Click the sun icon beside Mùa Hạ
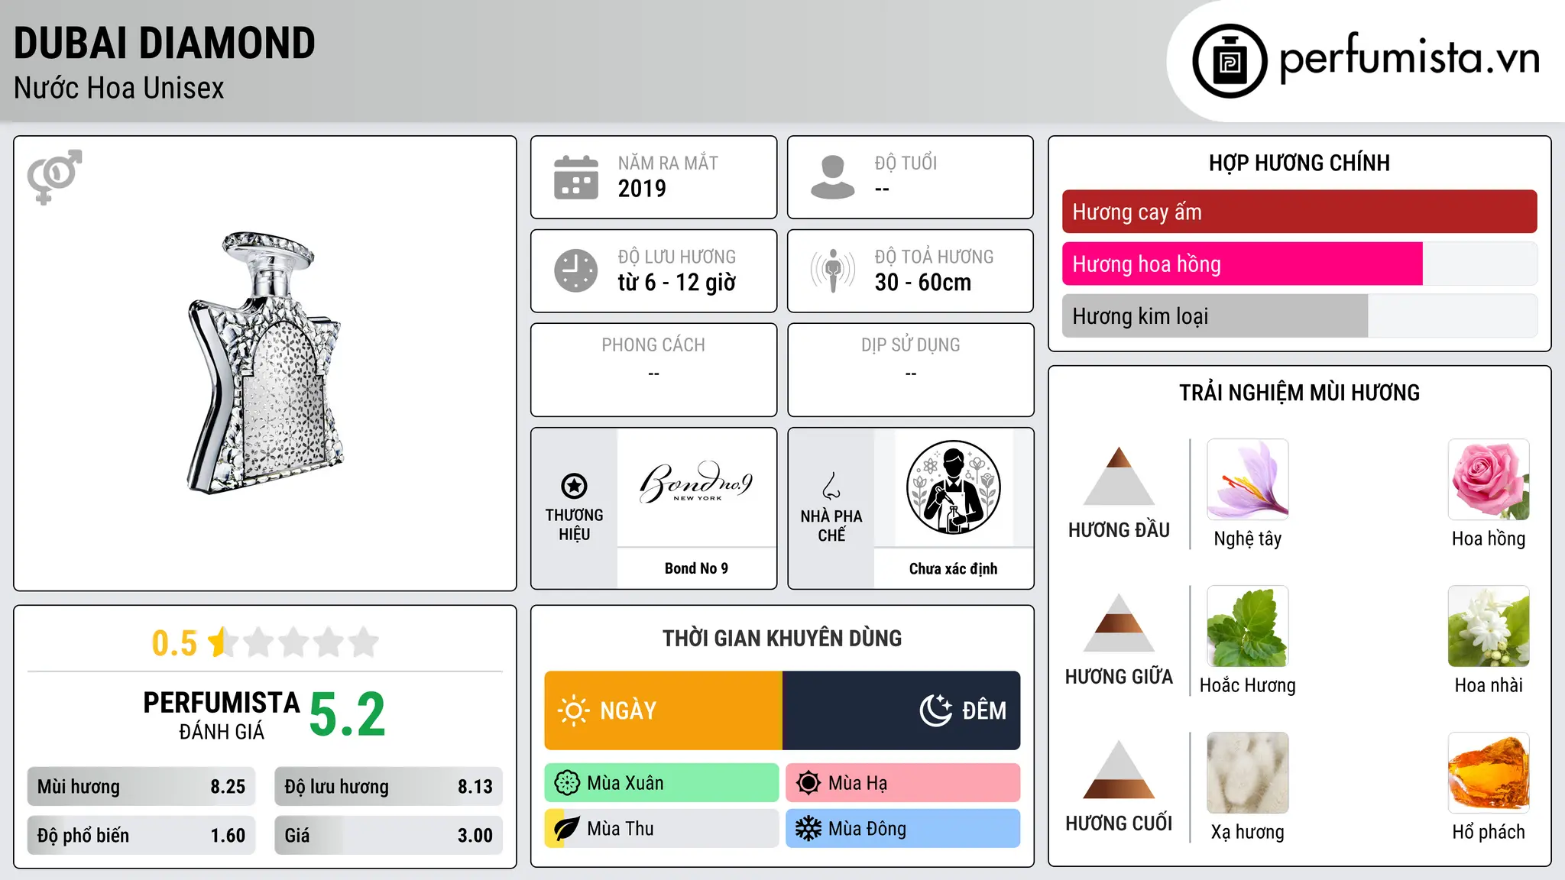 tap(808, 783)
